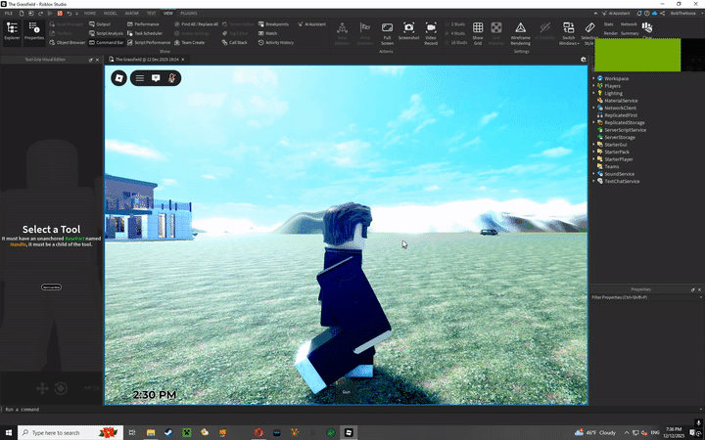Click the AI Assistant button at top right

click(619, 13)
